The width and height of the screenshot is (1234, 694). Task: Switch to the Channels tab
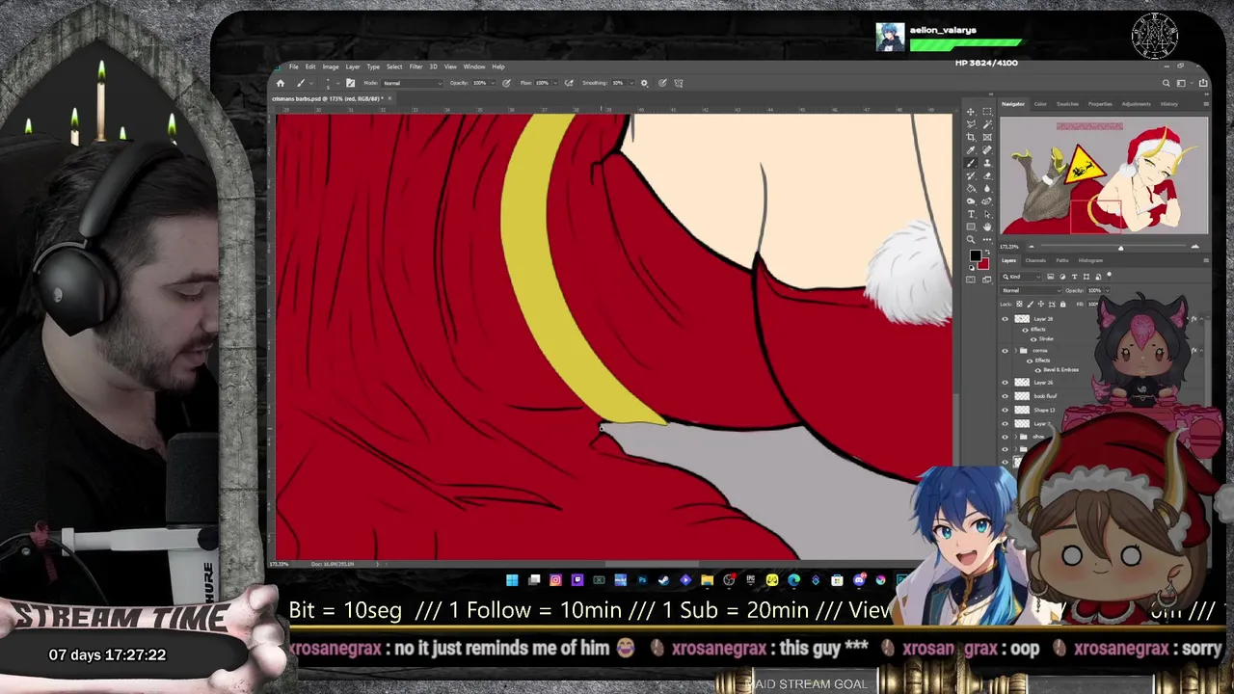pos(1035,260)
